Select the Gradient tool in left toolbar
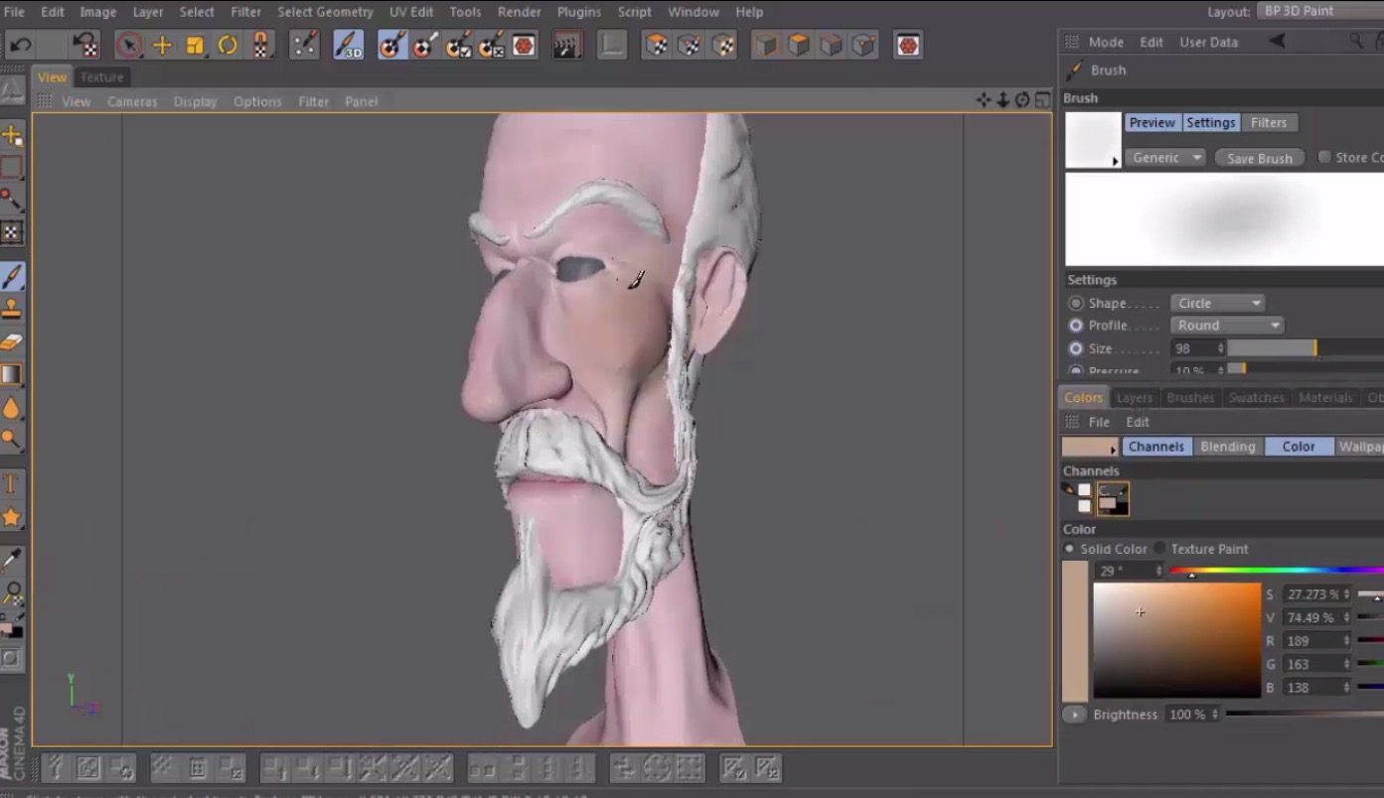This screenshot has height=798, width=1384. point(12,375)
